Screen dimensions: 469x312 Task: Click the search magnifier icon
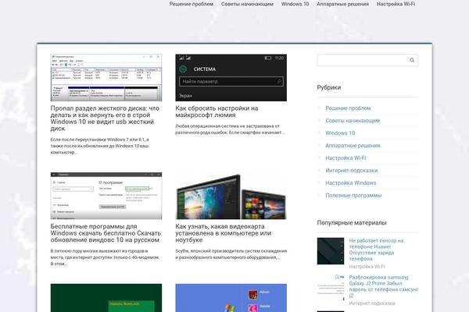pos(412,60)
